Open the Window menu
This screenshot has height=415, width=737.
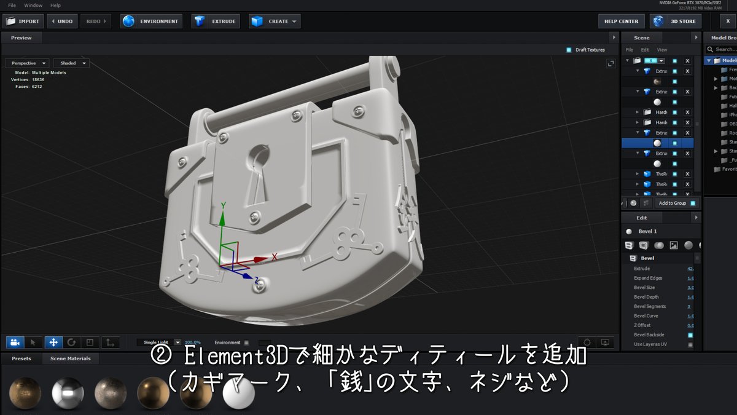pos(33,5)
